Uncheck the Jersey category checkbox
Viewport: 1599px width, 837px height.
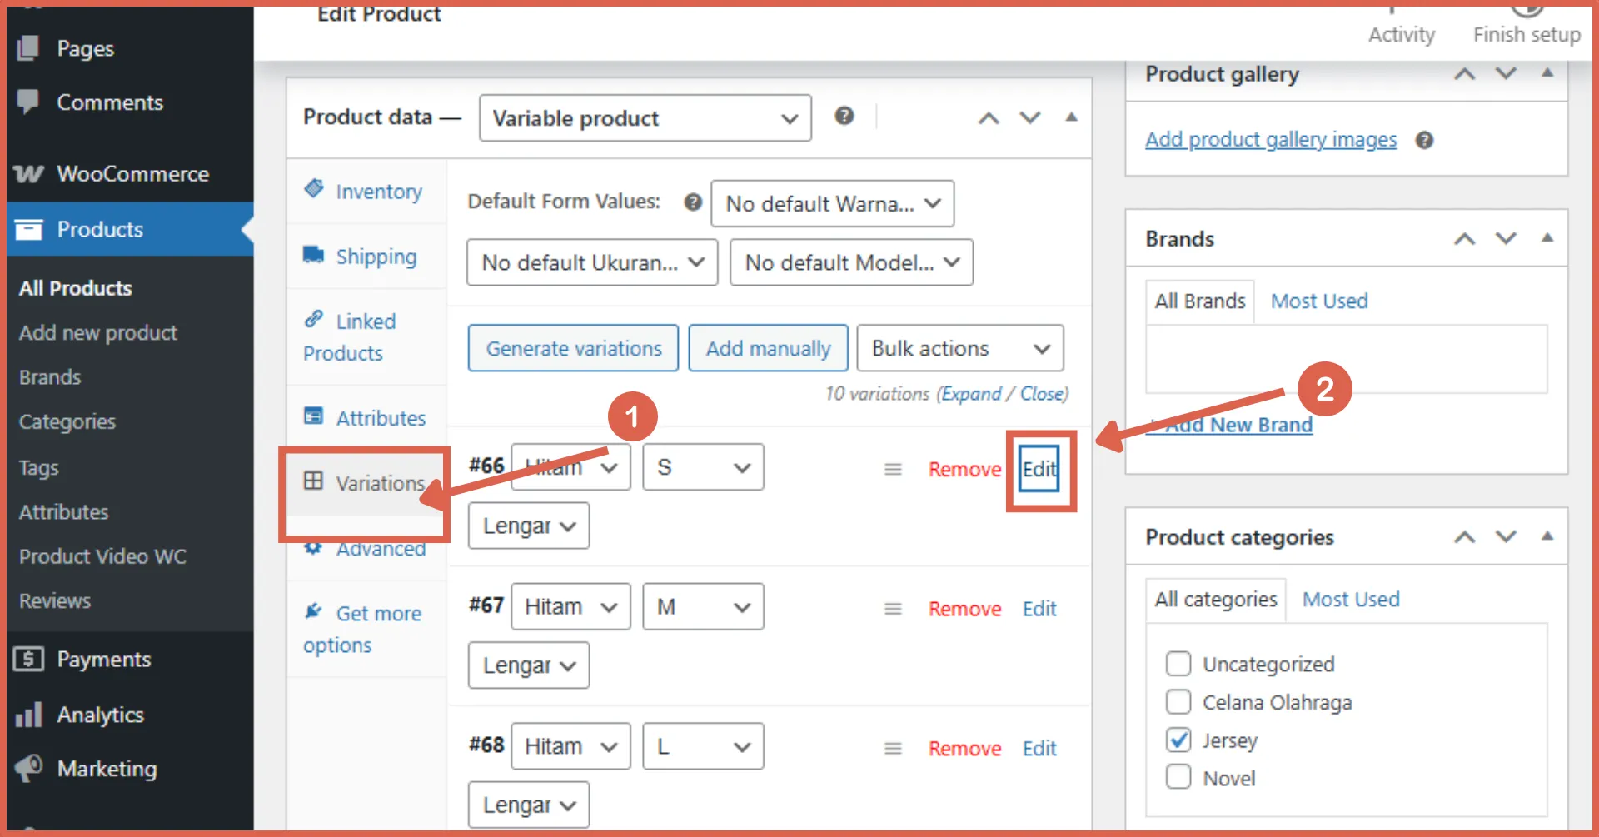[x=1178, y=740]
